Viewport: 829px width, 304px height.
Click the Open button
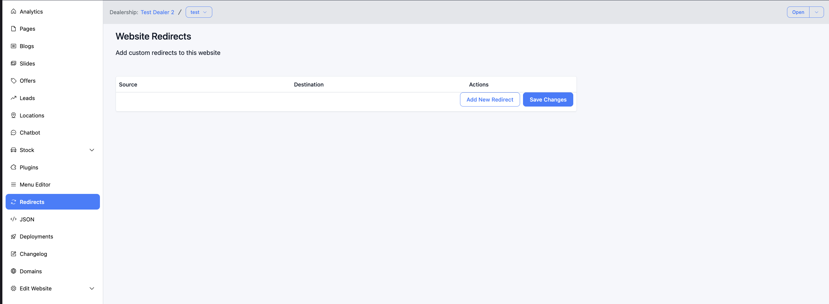(798, 12)
